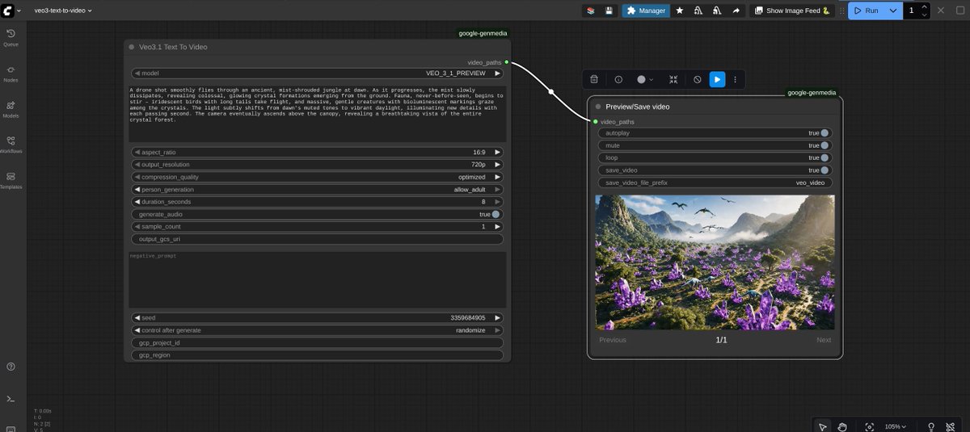970x432 pixels.
Task: Open more options three-dot menu on node toolbar
Action: [x=735, y=79]
